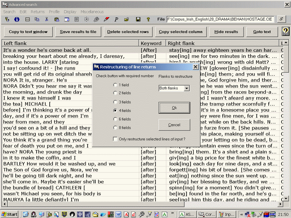Click the yellow question mark toolbar icon
Screen dimensions: 291x218
(x=148, y=19)
